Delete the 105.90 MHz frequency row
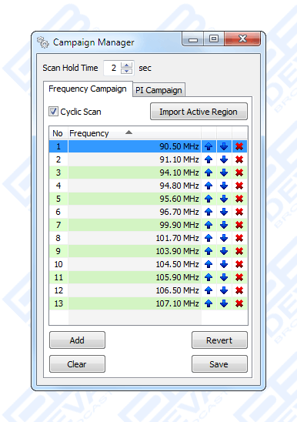 239,277
